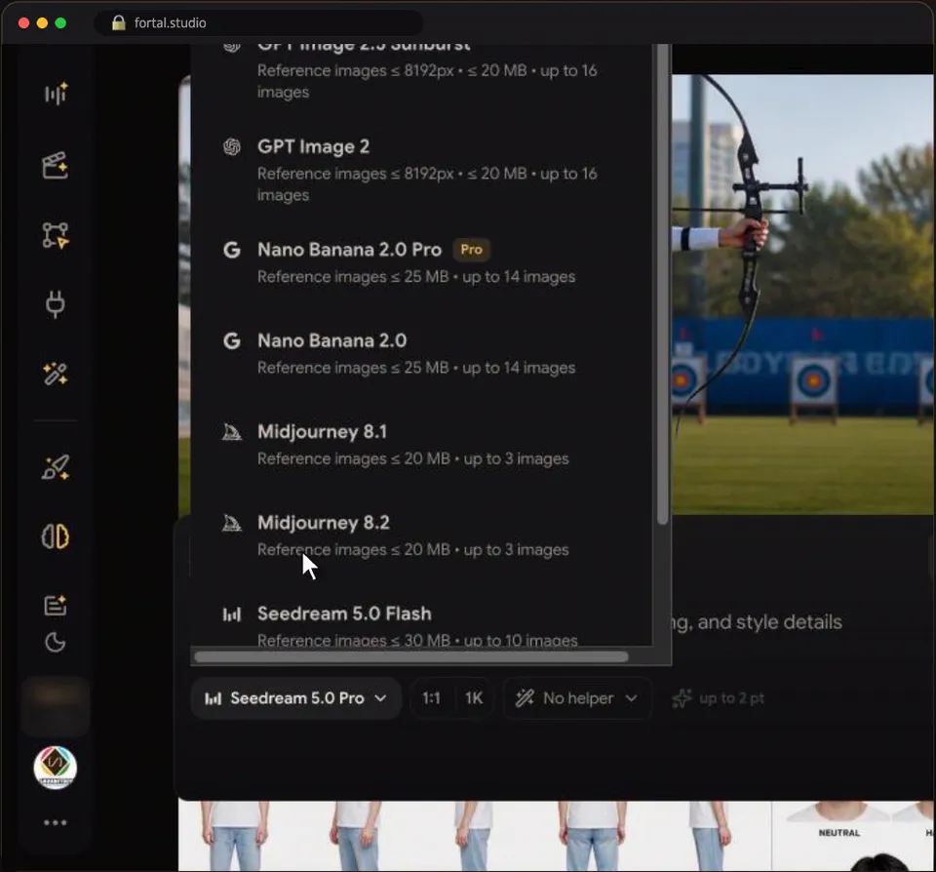Open the split compare icon in sidebar

pyautogui.click(x=55, y=536)
